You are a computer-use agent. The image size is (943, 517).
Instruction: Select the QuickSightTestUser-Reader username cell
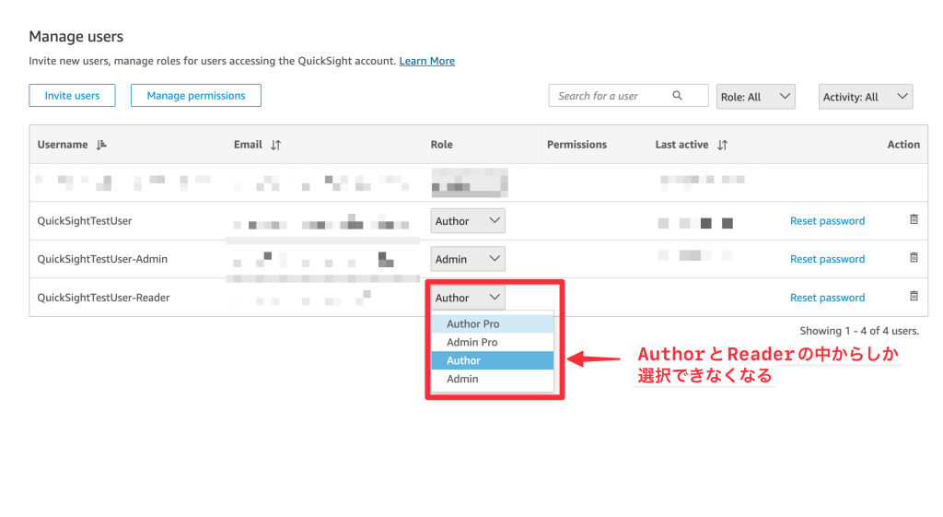103,298
